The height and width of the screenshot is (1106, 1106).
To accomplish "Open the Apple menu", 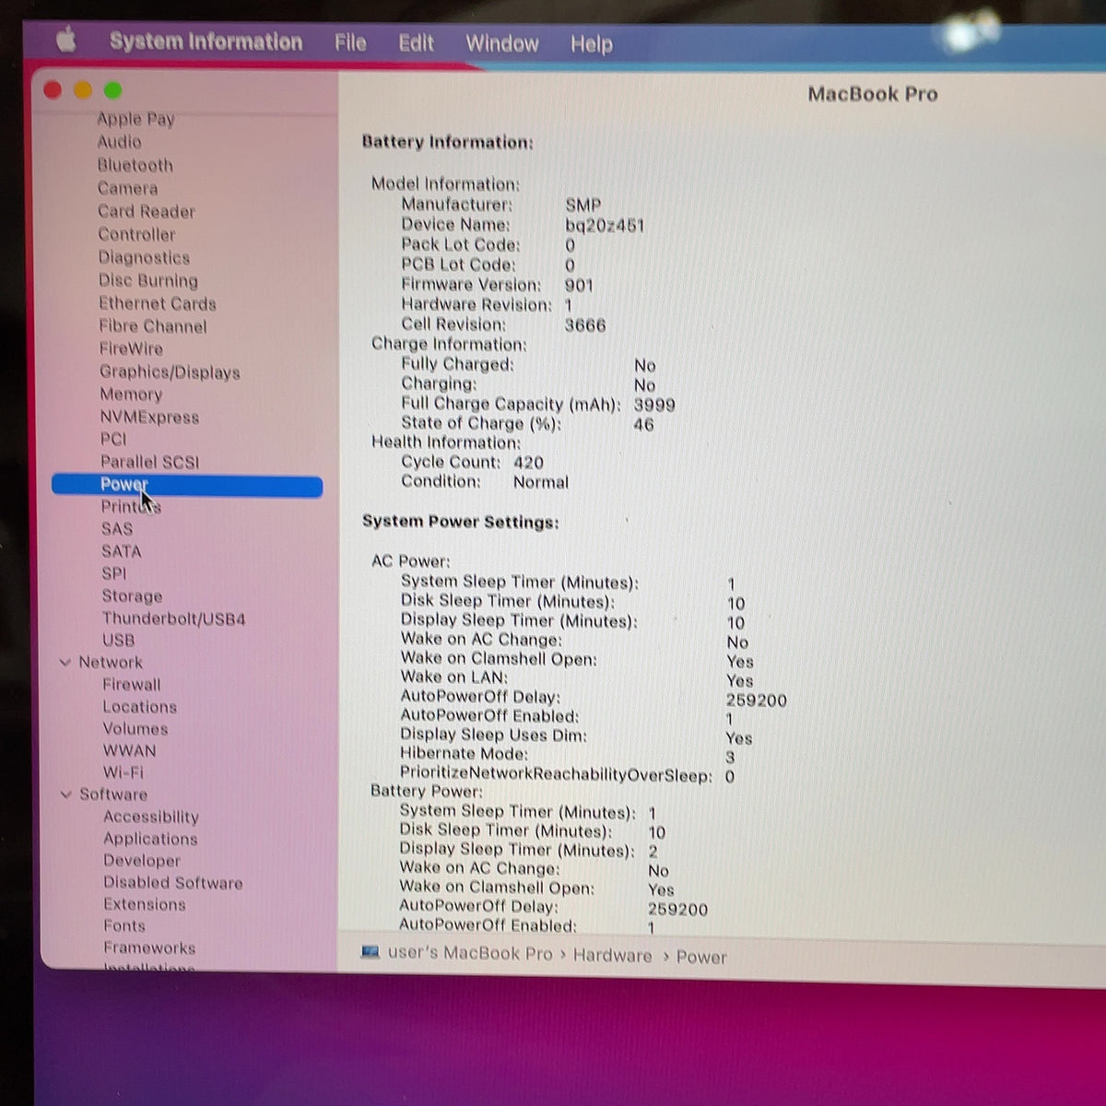I will [66, 40].
